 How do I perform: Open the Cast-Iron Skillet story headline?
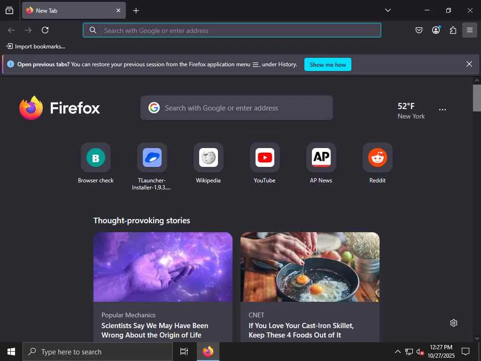click(301, 330)
